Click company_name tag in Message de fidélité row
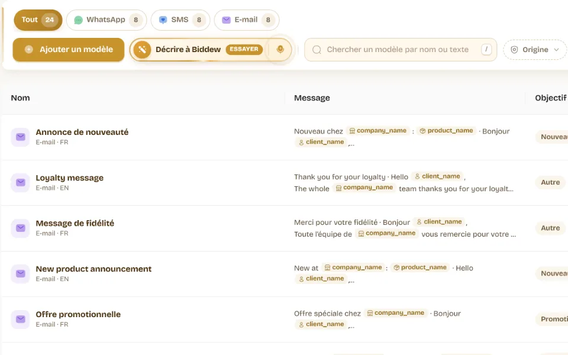 point(386,233)
